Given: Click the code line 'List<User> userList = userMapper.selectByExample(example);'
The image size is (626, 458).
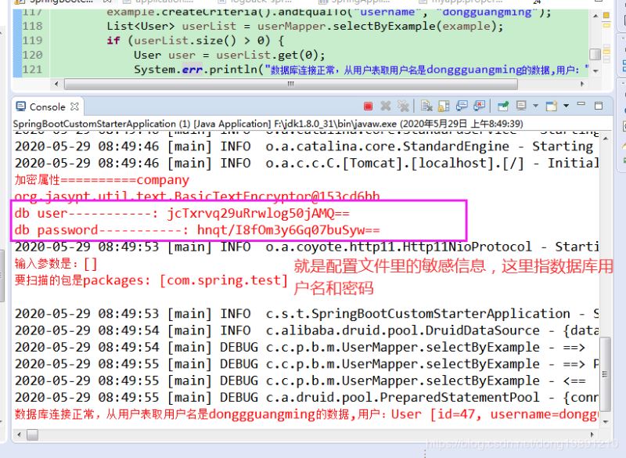Looking at the screenshot, I should click(305, 27).
